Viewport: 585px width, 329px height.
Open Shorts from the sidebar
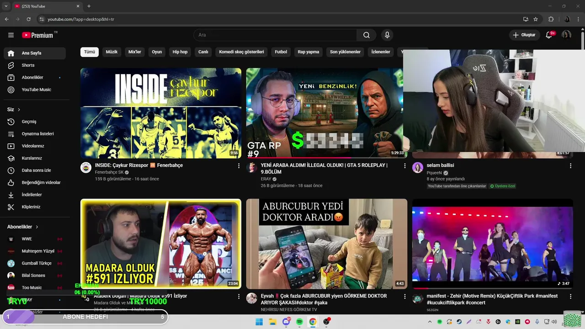pos(35,65)
